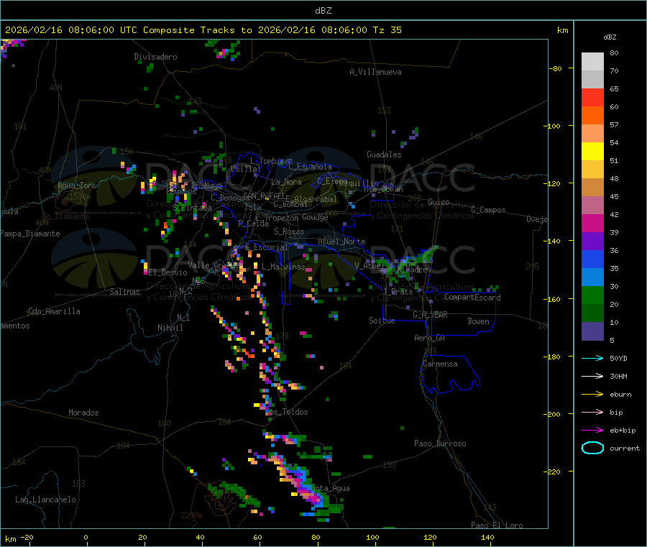Click the 'A_Villanueva' map label
This screenshot has width=647, height=547.
click(x=375, y=72)
